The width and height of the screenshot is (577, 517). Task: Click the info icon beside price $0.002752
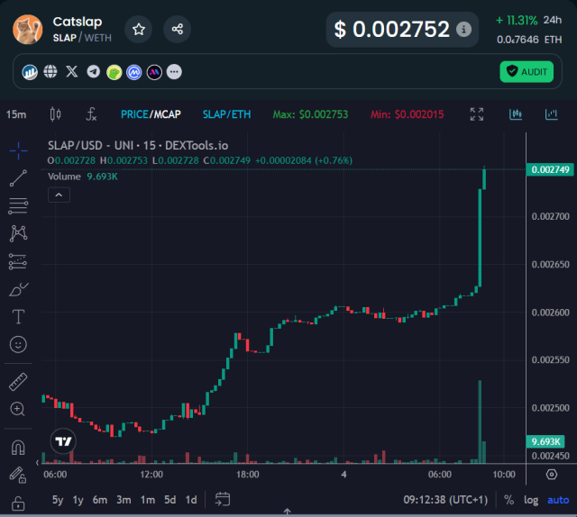tap(463, 29)
